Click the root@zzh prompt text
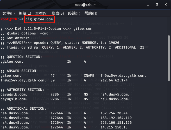This screenshot has height=130, width=171. point(9,19)
